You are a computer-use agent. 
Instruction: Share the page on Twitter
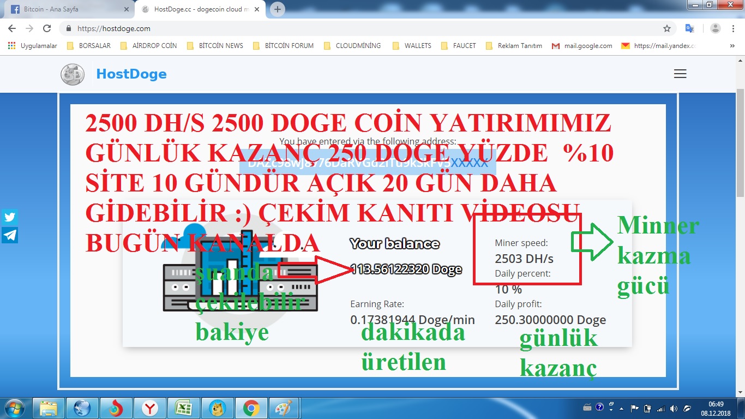[x=10, y=217]
